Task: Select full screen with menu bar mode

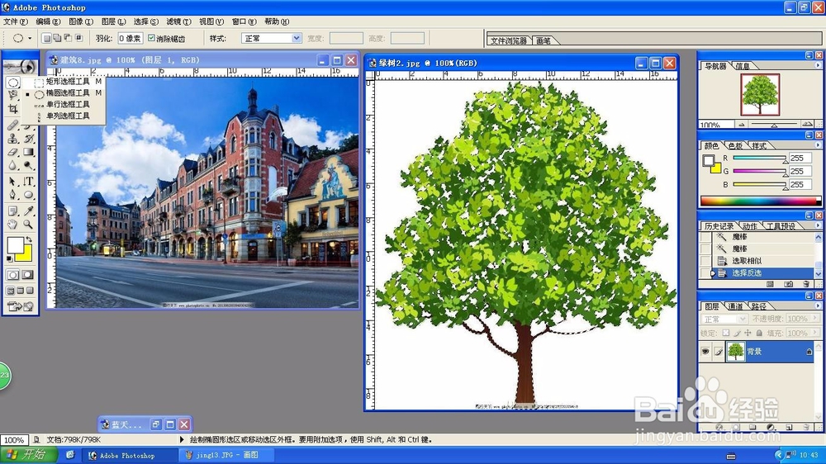Action: [20, 290]
